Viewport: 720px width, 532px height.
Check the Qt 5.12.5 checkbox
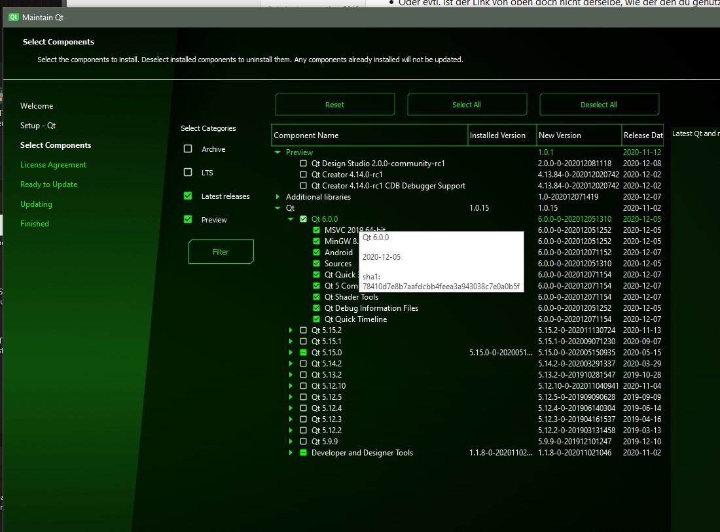pyautogui.click(x=303, y=397)
